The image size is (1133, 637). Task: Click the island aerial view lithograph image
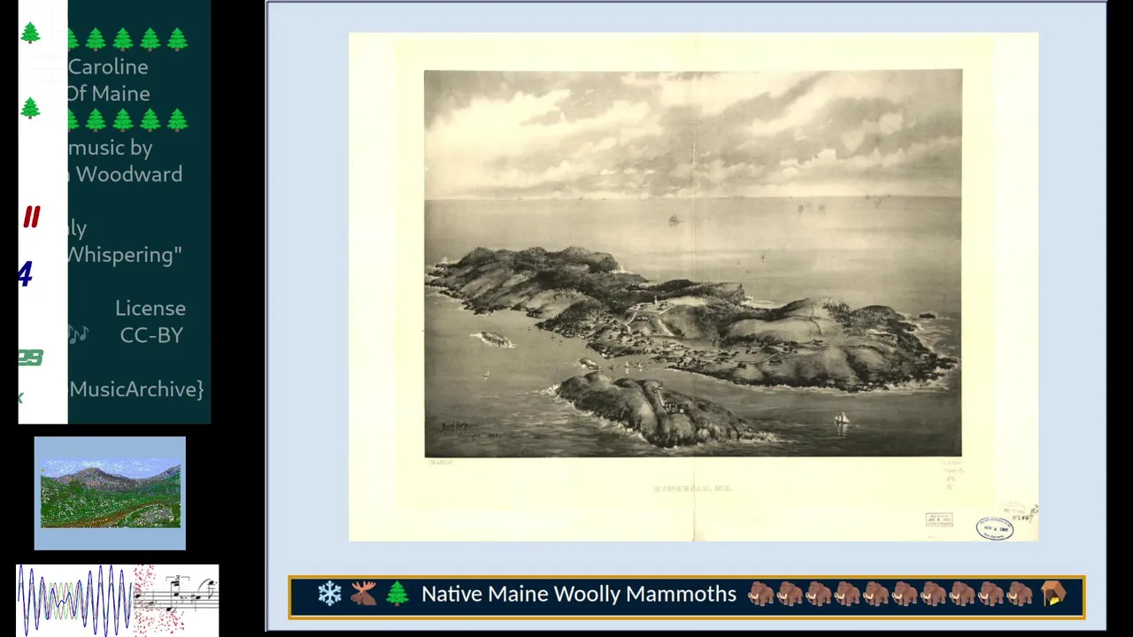point(693,263)
